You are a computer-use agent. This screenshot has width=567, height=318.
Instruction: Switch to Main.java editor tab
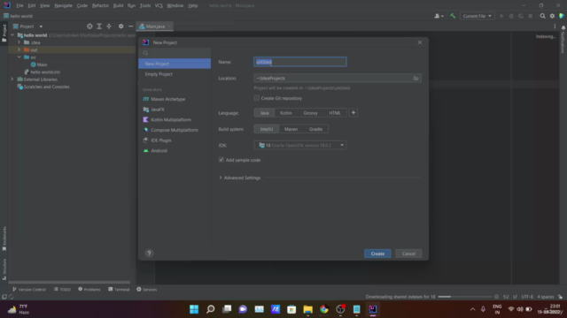[155, 26]
